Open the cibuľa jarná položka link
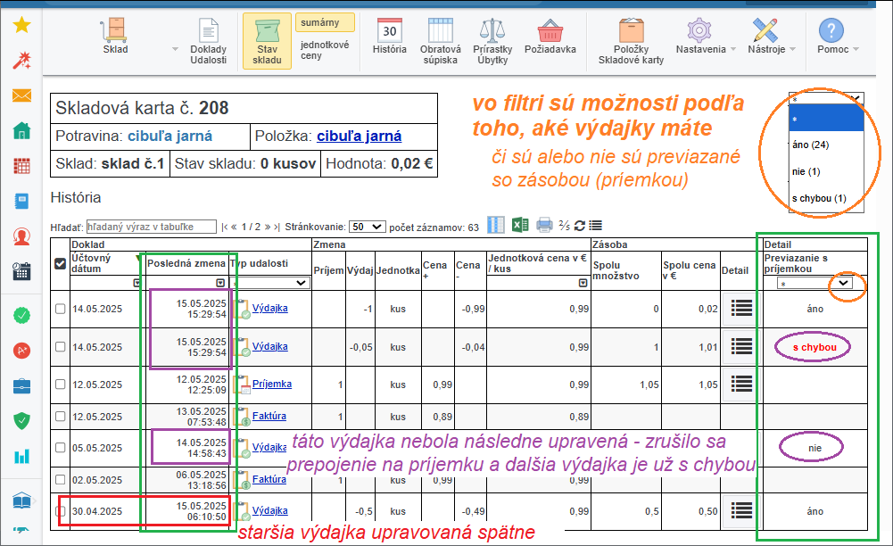Screen dimensions: 893x546 (x=359, y=136)
